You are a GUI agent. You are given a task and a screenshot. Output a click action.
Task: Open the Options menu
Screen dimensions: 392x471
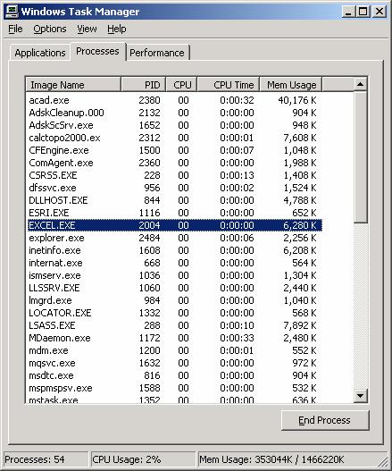point(50,29)
